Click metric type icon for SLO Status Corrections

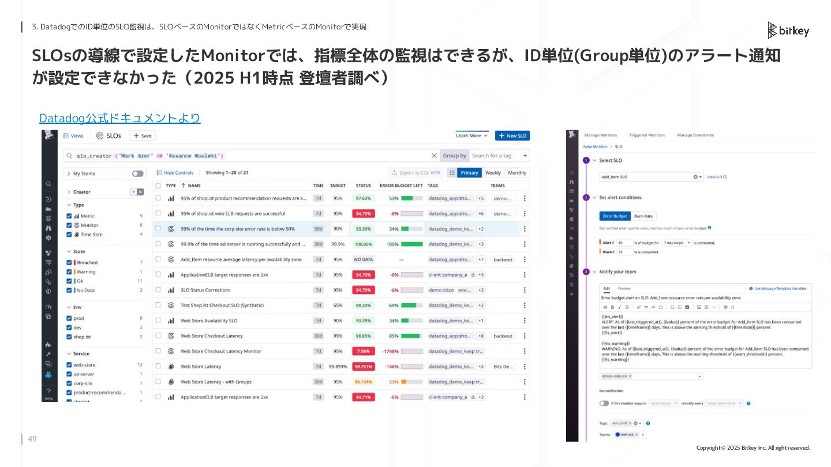pos(171,290)
